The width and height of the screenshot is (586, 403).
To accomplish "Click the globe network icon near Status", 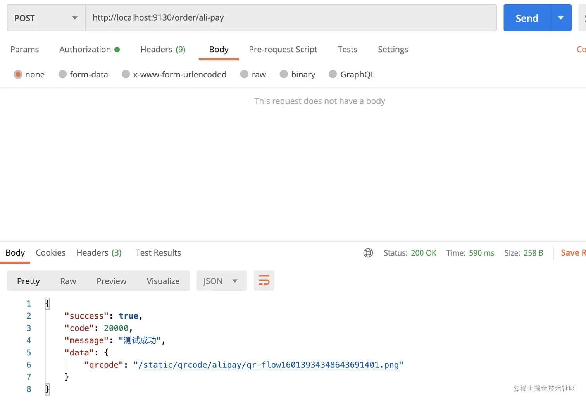I will tap(368, 253).
